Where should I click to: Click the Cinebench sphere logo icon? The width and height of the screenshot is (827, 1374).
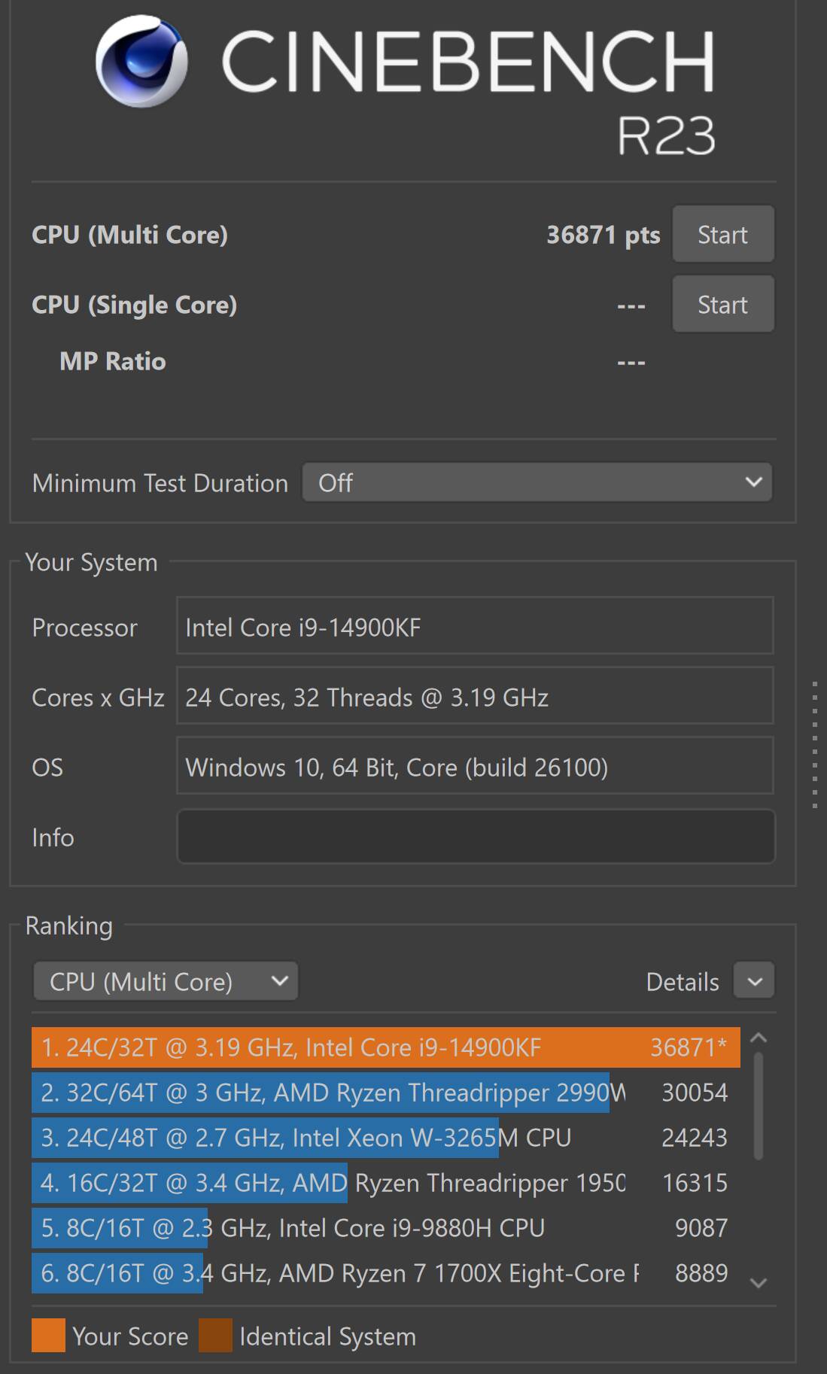pos(141,62)
